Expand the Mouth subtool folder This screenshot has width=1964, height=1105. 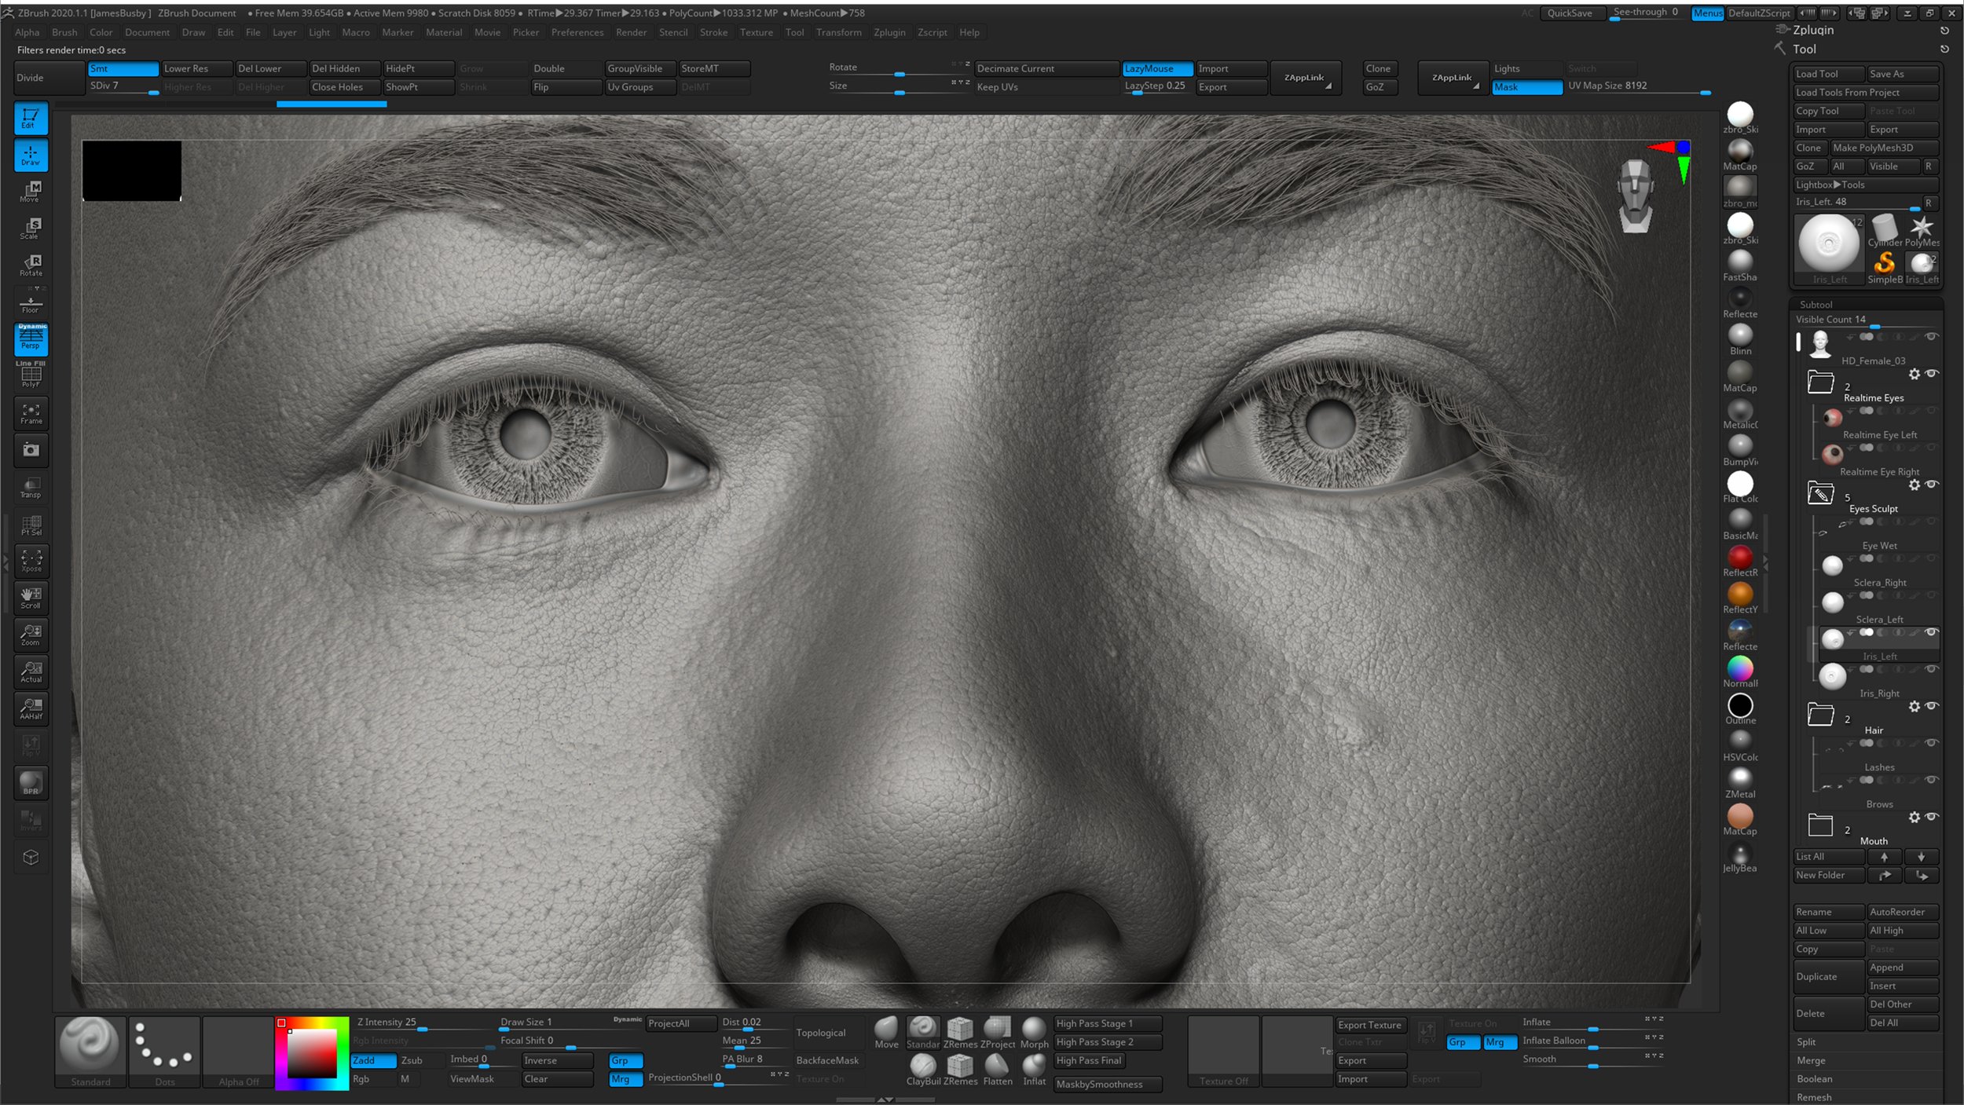point(1821,826)
